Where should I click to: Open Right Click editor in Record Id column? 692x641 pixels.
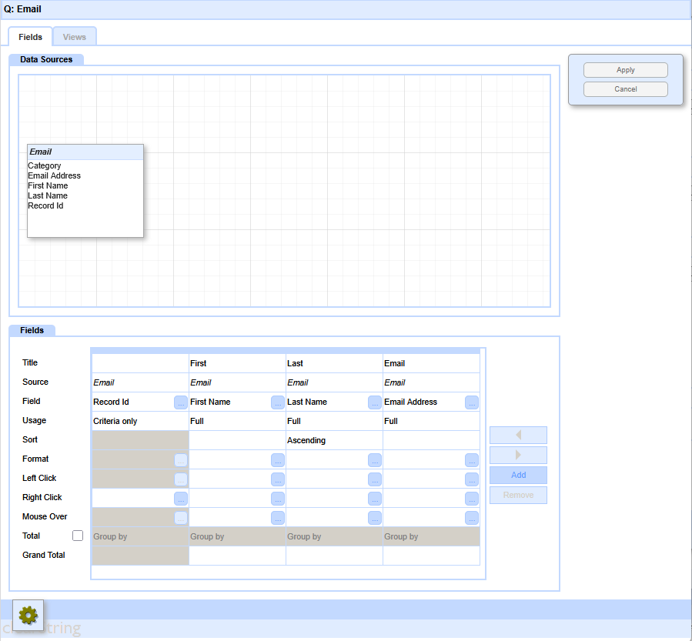[x=180, y=499]
